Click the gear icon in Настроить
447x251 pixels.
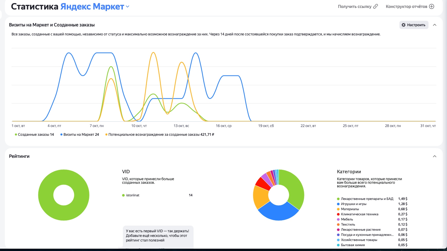[x=404, y=25]
